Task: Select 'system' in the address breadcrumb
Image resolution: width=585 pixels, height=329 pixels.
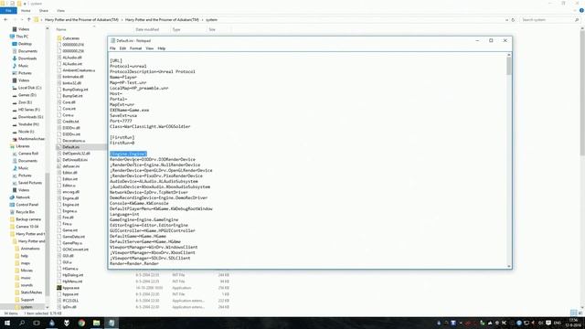Action: pos(211,20)
